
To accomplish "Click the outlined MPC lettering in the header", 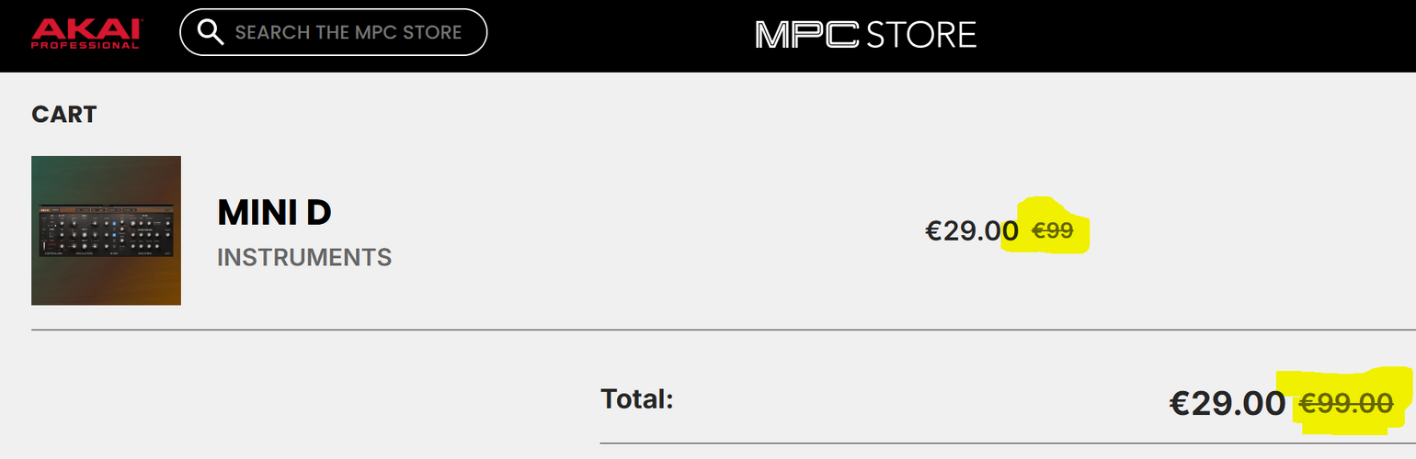I will (807, 34).
